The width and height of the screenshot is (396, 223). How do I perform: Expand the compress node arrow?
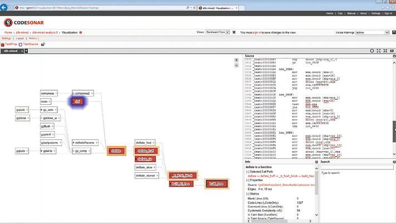tap(56, 93)
